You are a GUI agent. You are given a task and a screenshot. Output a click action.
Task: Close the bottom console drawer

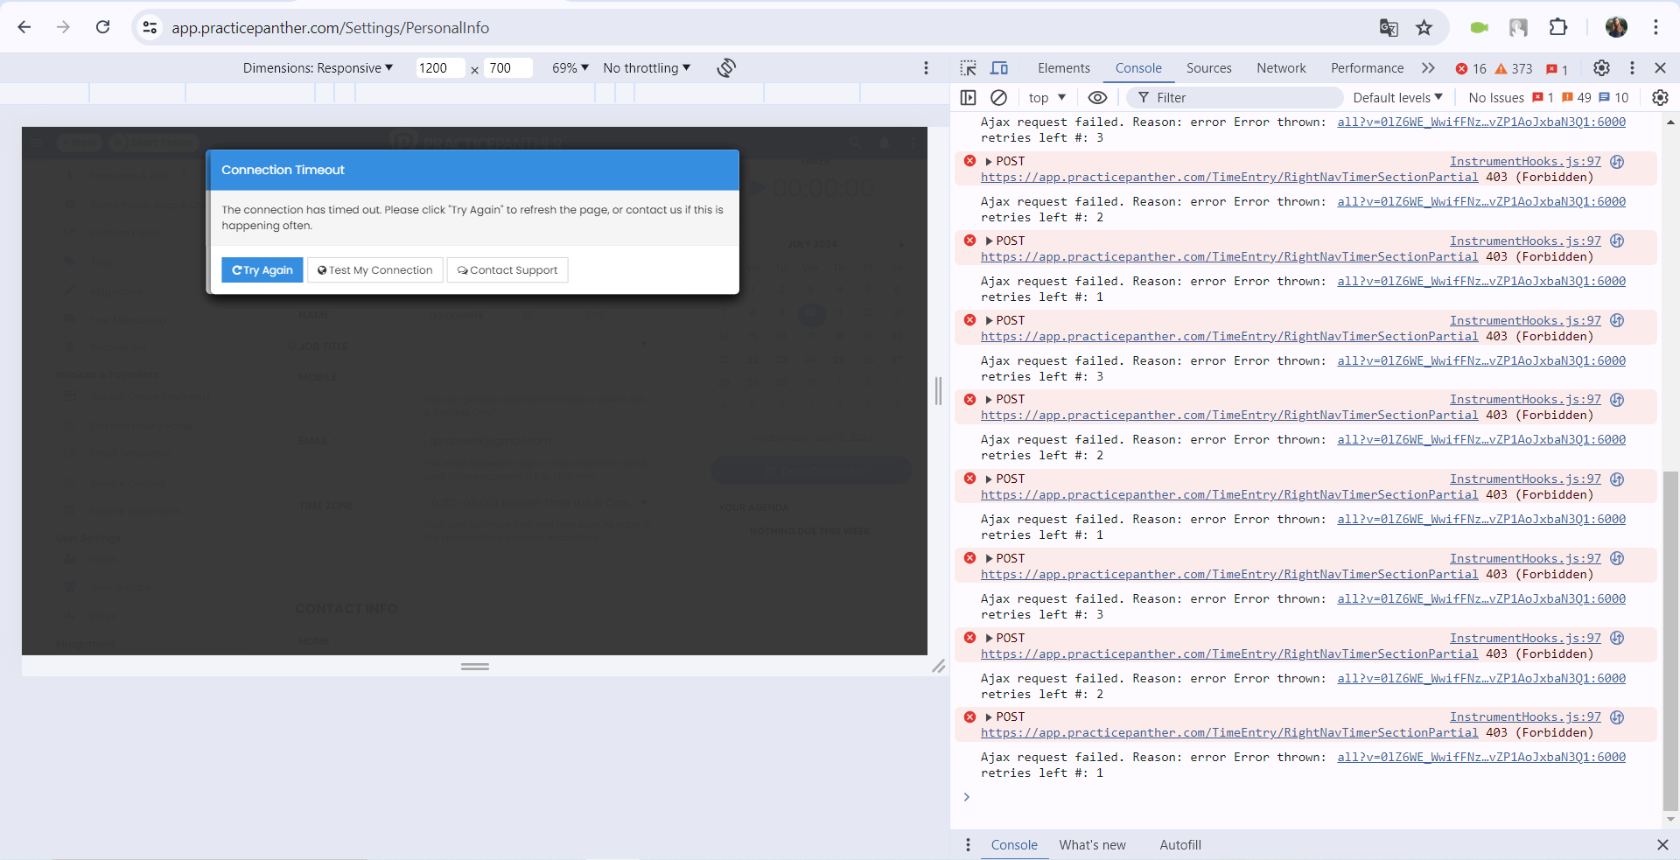[x=1662, y=845]
